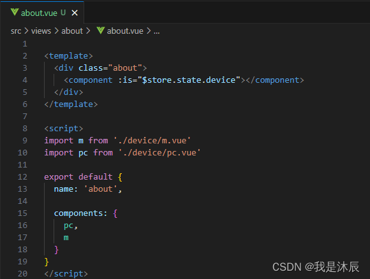Expand the breadcrumb ellipsis symbol list
Viewport: 370px width, 279px height.
tap(157, 31)
